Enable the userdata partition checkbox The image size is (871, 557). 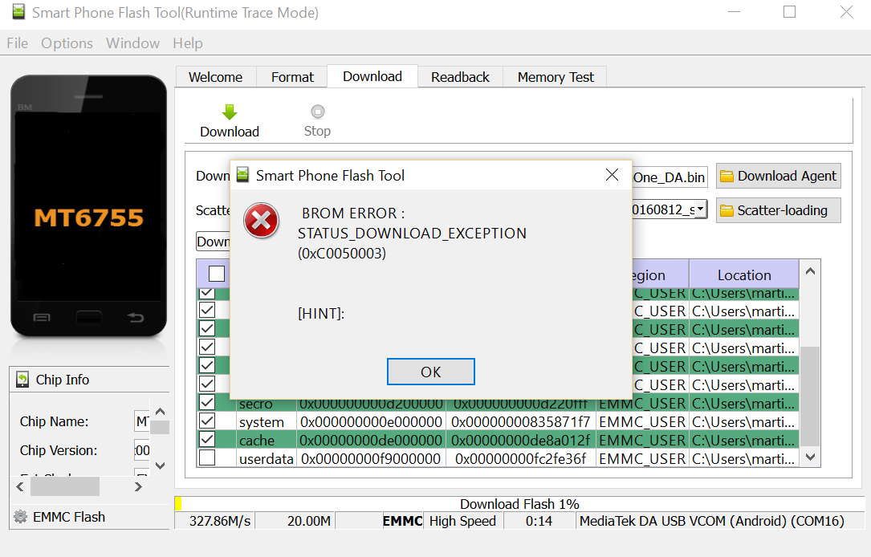pyautogui.click(x=207, y=457)
